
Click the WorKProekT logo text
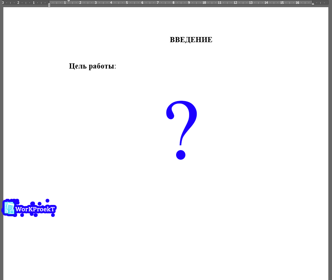click(x=35, y=209)
